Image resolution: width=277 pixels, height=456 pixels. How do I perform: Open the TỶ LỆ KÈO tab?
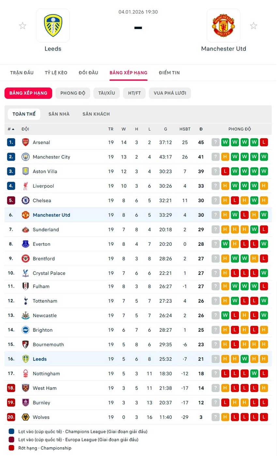pyautogui.click(x=56, y=73)
